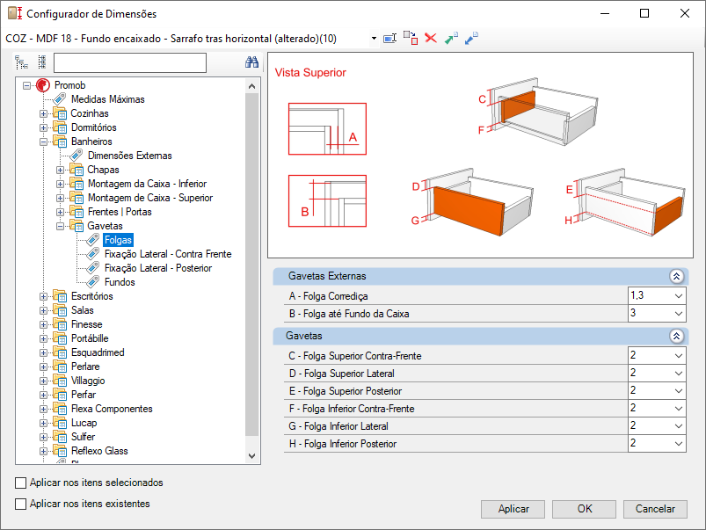Click the green arrow import icon
Viewport: 706px width, 530px height.
point(451,39)
